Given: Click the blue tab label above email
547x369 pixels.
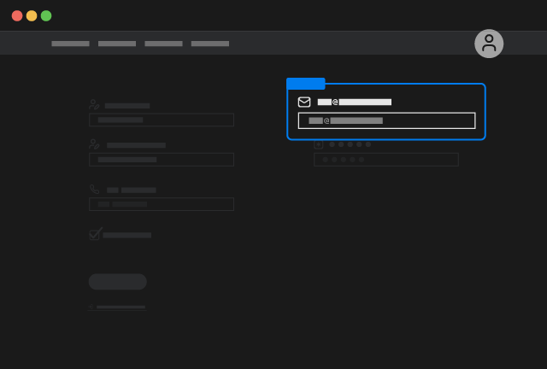Looking at the screenshot, I should pyautogui.click(x=306, y=84).
